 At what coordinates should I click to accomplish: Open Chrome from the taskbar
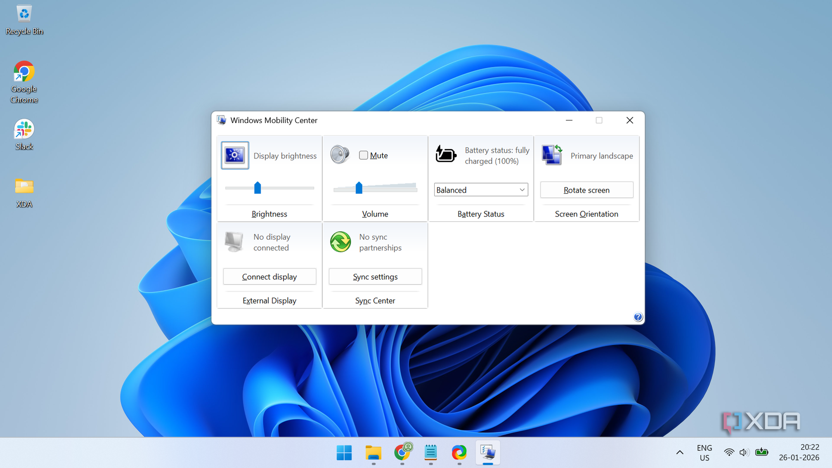coord(402,453)
